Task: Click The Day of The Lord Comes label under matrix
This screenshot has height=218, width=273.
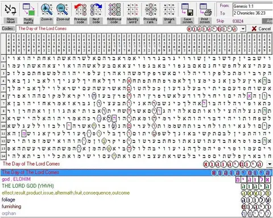Action: [31, 164]
